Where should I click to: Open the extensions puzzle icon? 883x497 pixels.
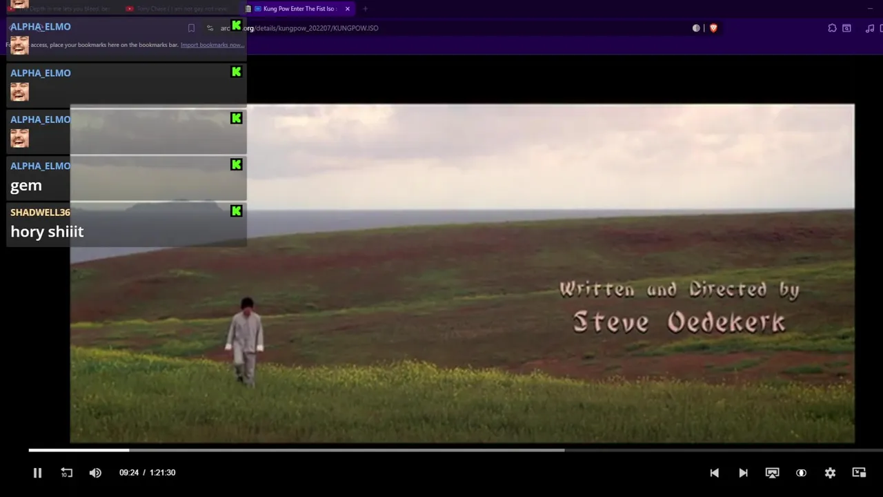[x=832, y=28]
